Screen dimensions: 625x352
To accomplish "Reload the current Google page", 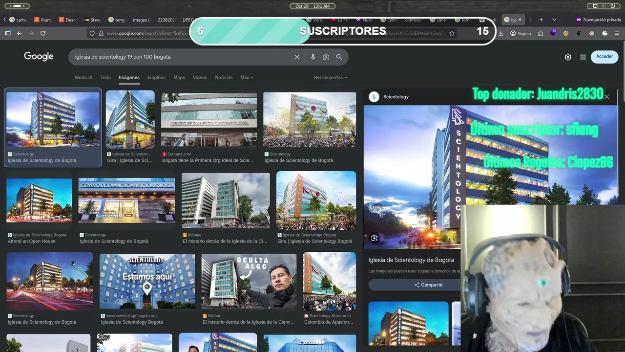I will pyautogui.click(x=43, y=33).
